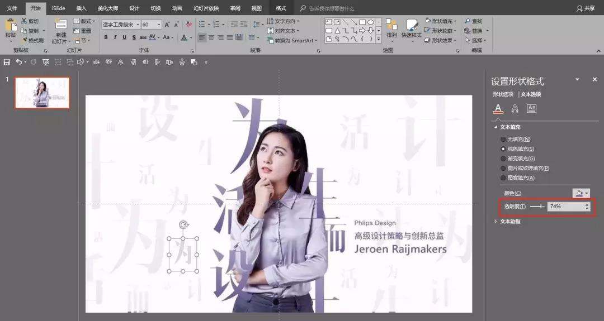Click the Format Painter (格式刷) icon

click(x=25, y=40)
